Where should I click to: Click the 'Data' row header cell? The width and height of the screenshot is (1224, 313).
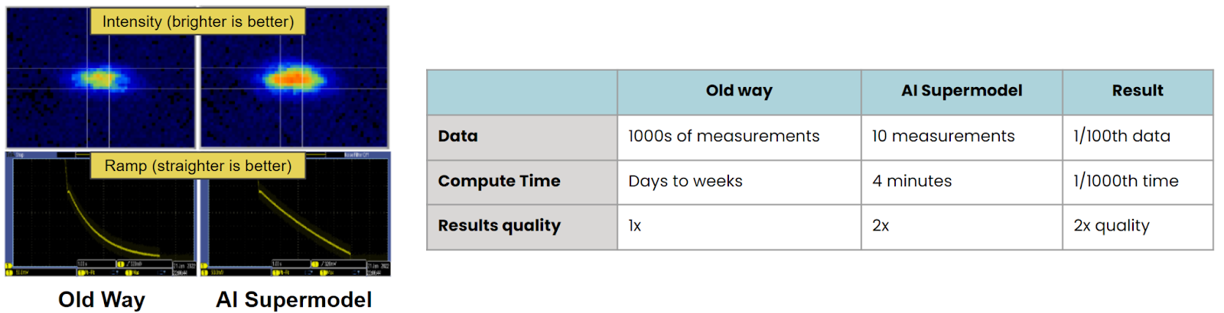click(522, 137)
